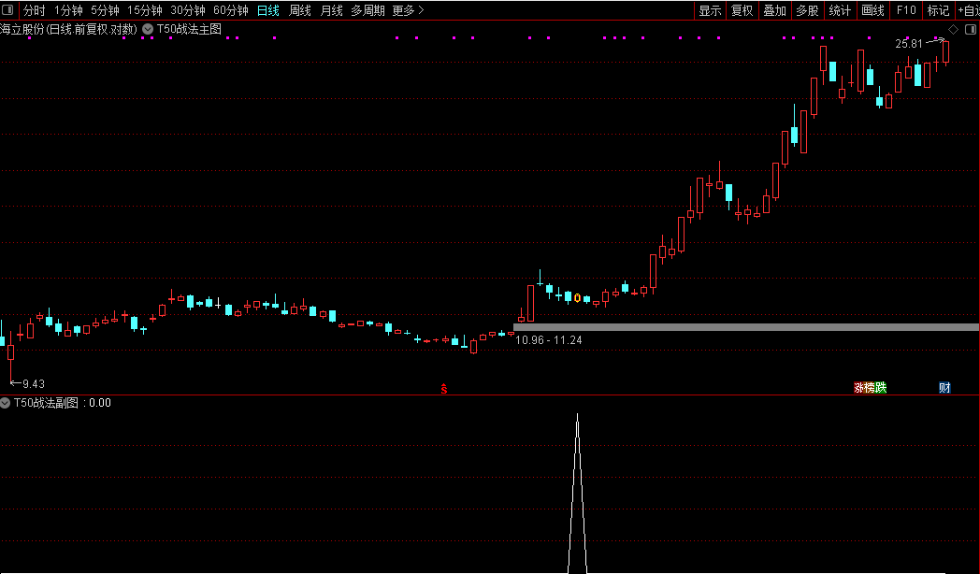Open the T50战法副图 indicator dropdown
The image size is (980, 574).
coord(5,403)
